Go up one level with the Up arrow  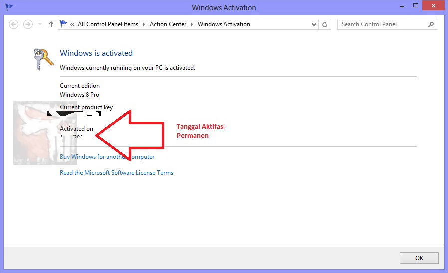click(x=51, y=24)
